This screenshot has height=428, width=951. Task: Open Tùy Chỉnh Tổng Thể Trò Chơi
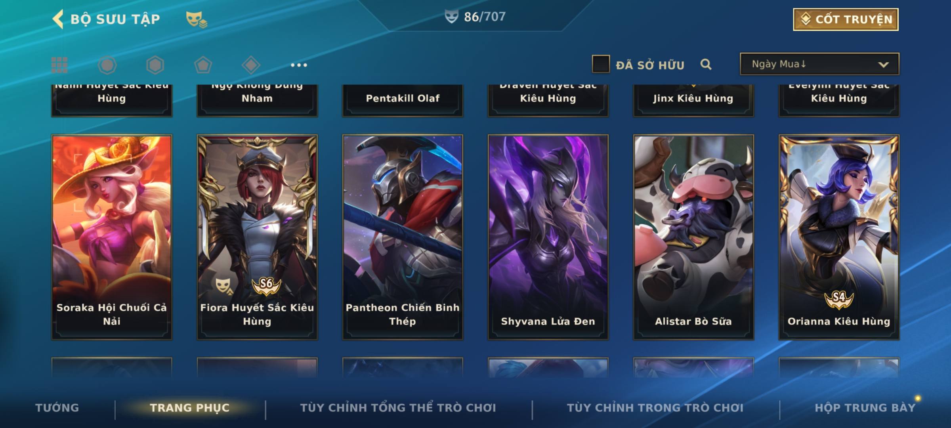point(398,407)
